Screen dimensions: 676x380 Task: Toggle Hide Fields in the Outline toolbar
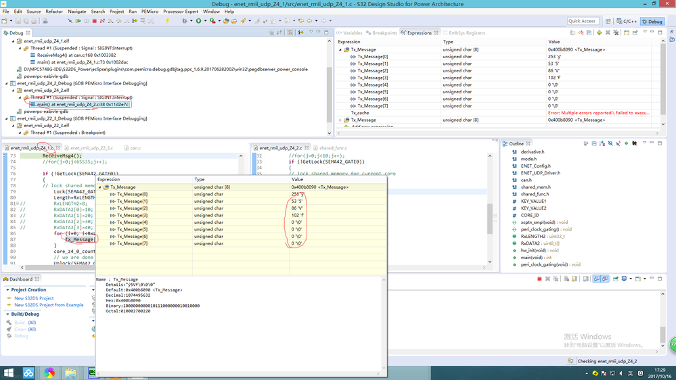click(x=610, y=143)
